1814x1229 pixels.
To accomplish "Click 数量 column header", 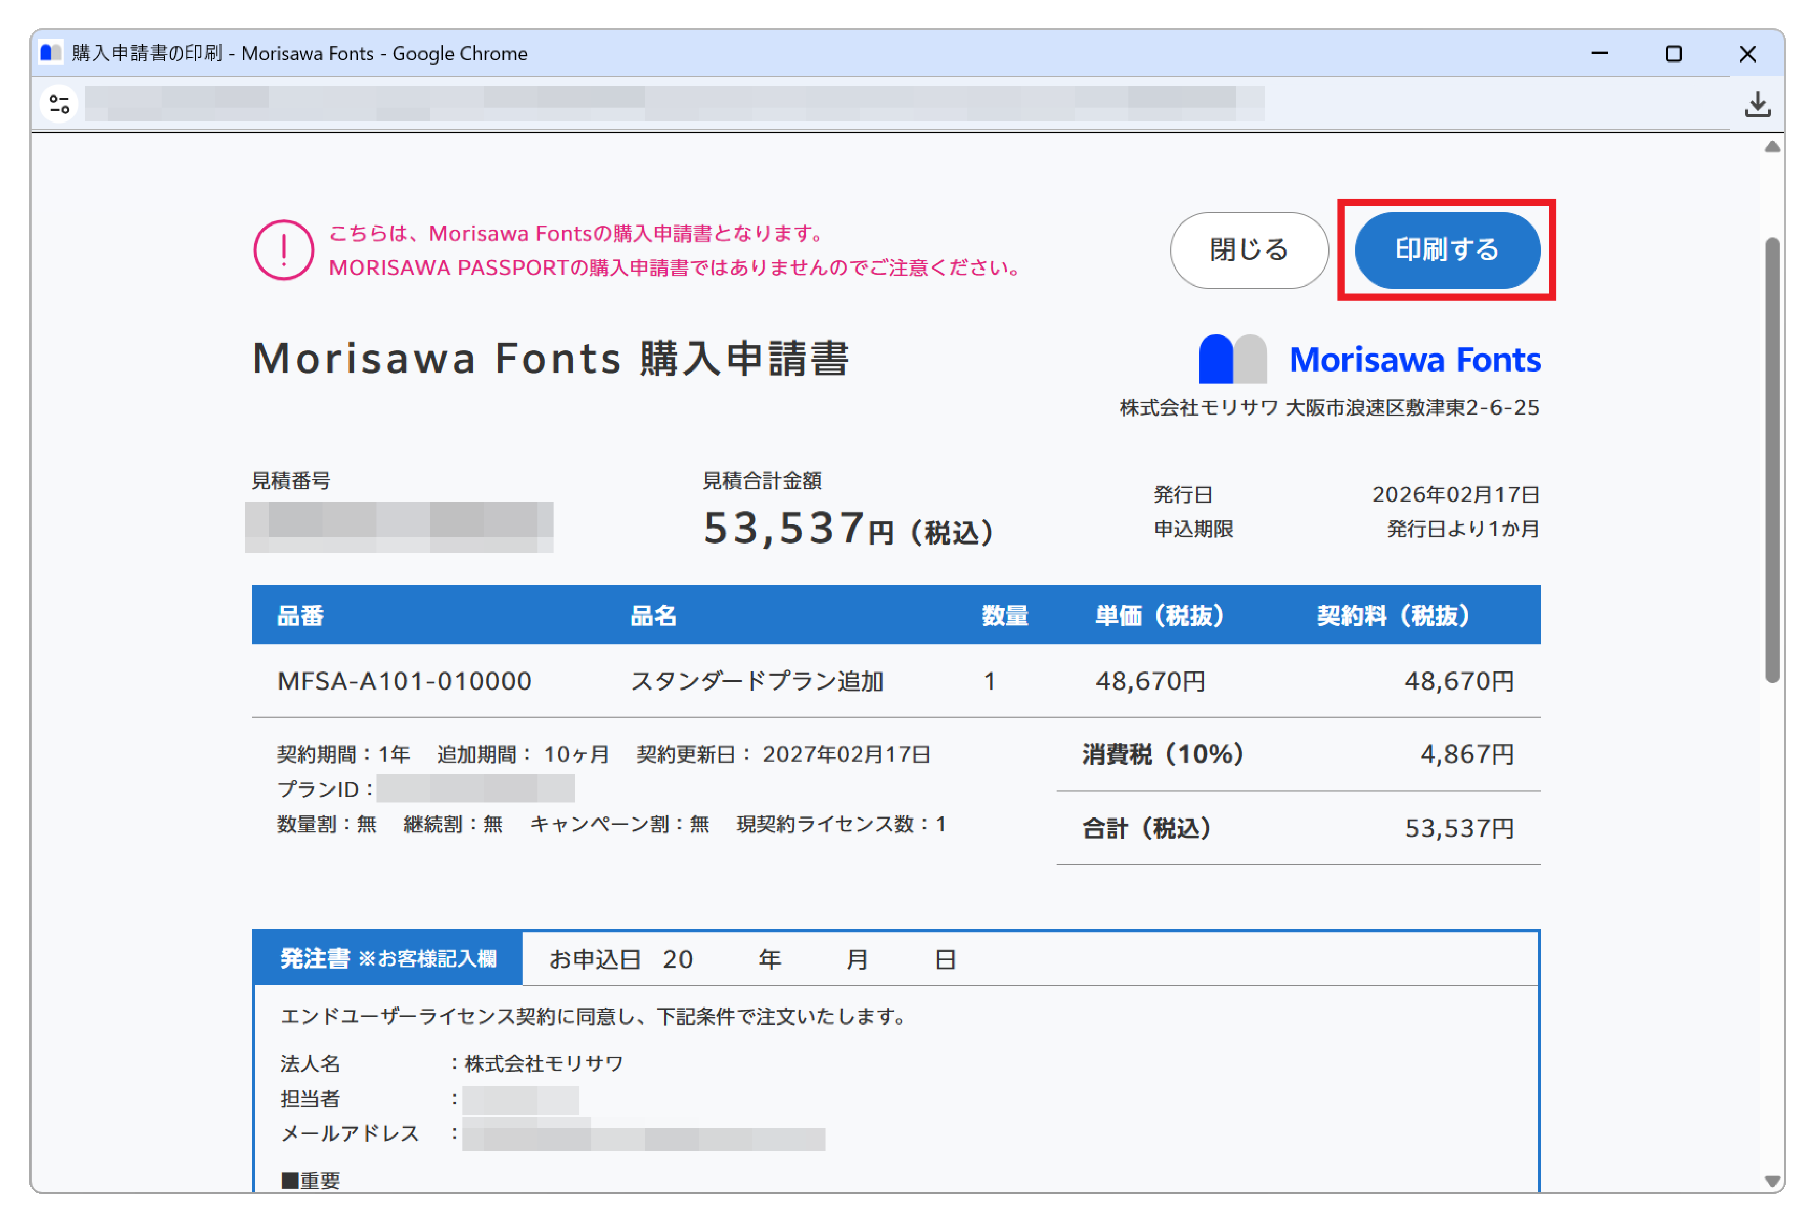I will point(1005,616).
